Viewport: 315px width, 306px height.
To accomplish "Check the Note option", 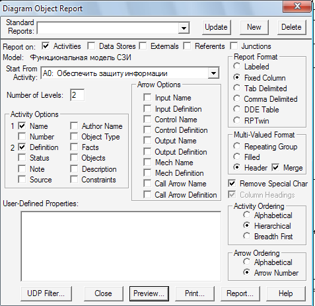I will pos(22,169).
